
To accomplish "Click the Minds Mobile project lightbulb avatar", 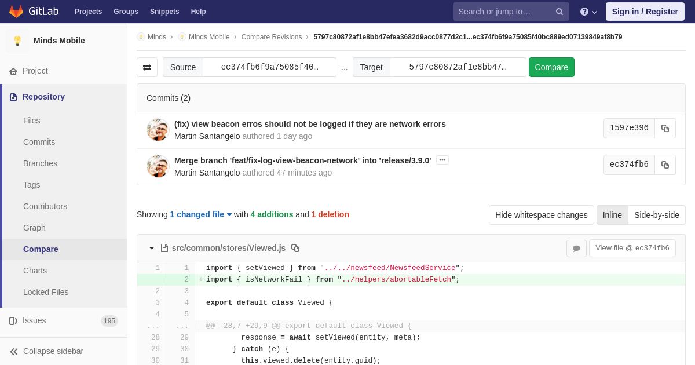I will [x=17, y=41].
